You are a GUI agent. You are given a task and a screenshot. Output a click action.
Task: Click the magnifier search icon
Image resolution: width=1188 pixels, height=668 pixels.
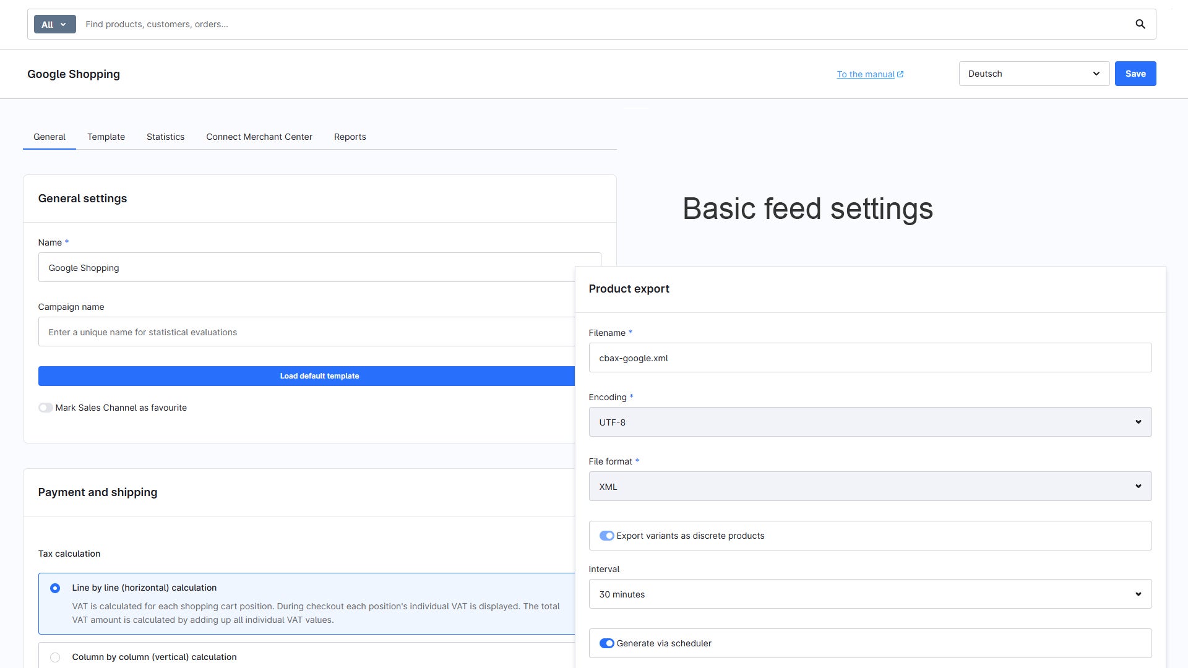point(1140,24)
